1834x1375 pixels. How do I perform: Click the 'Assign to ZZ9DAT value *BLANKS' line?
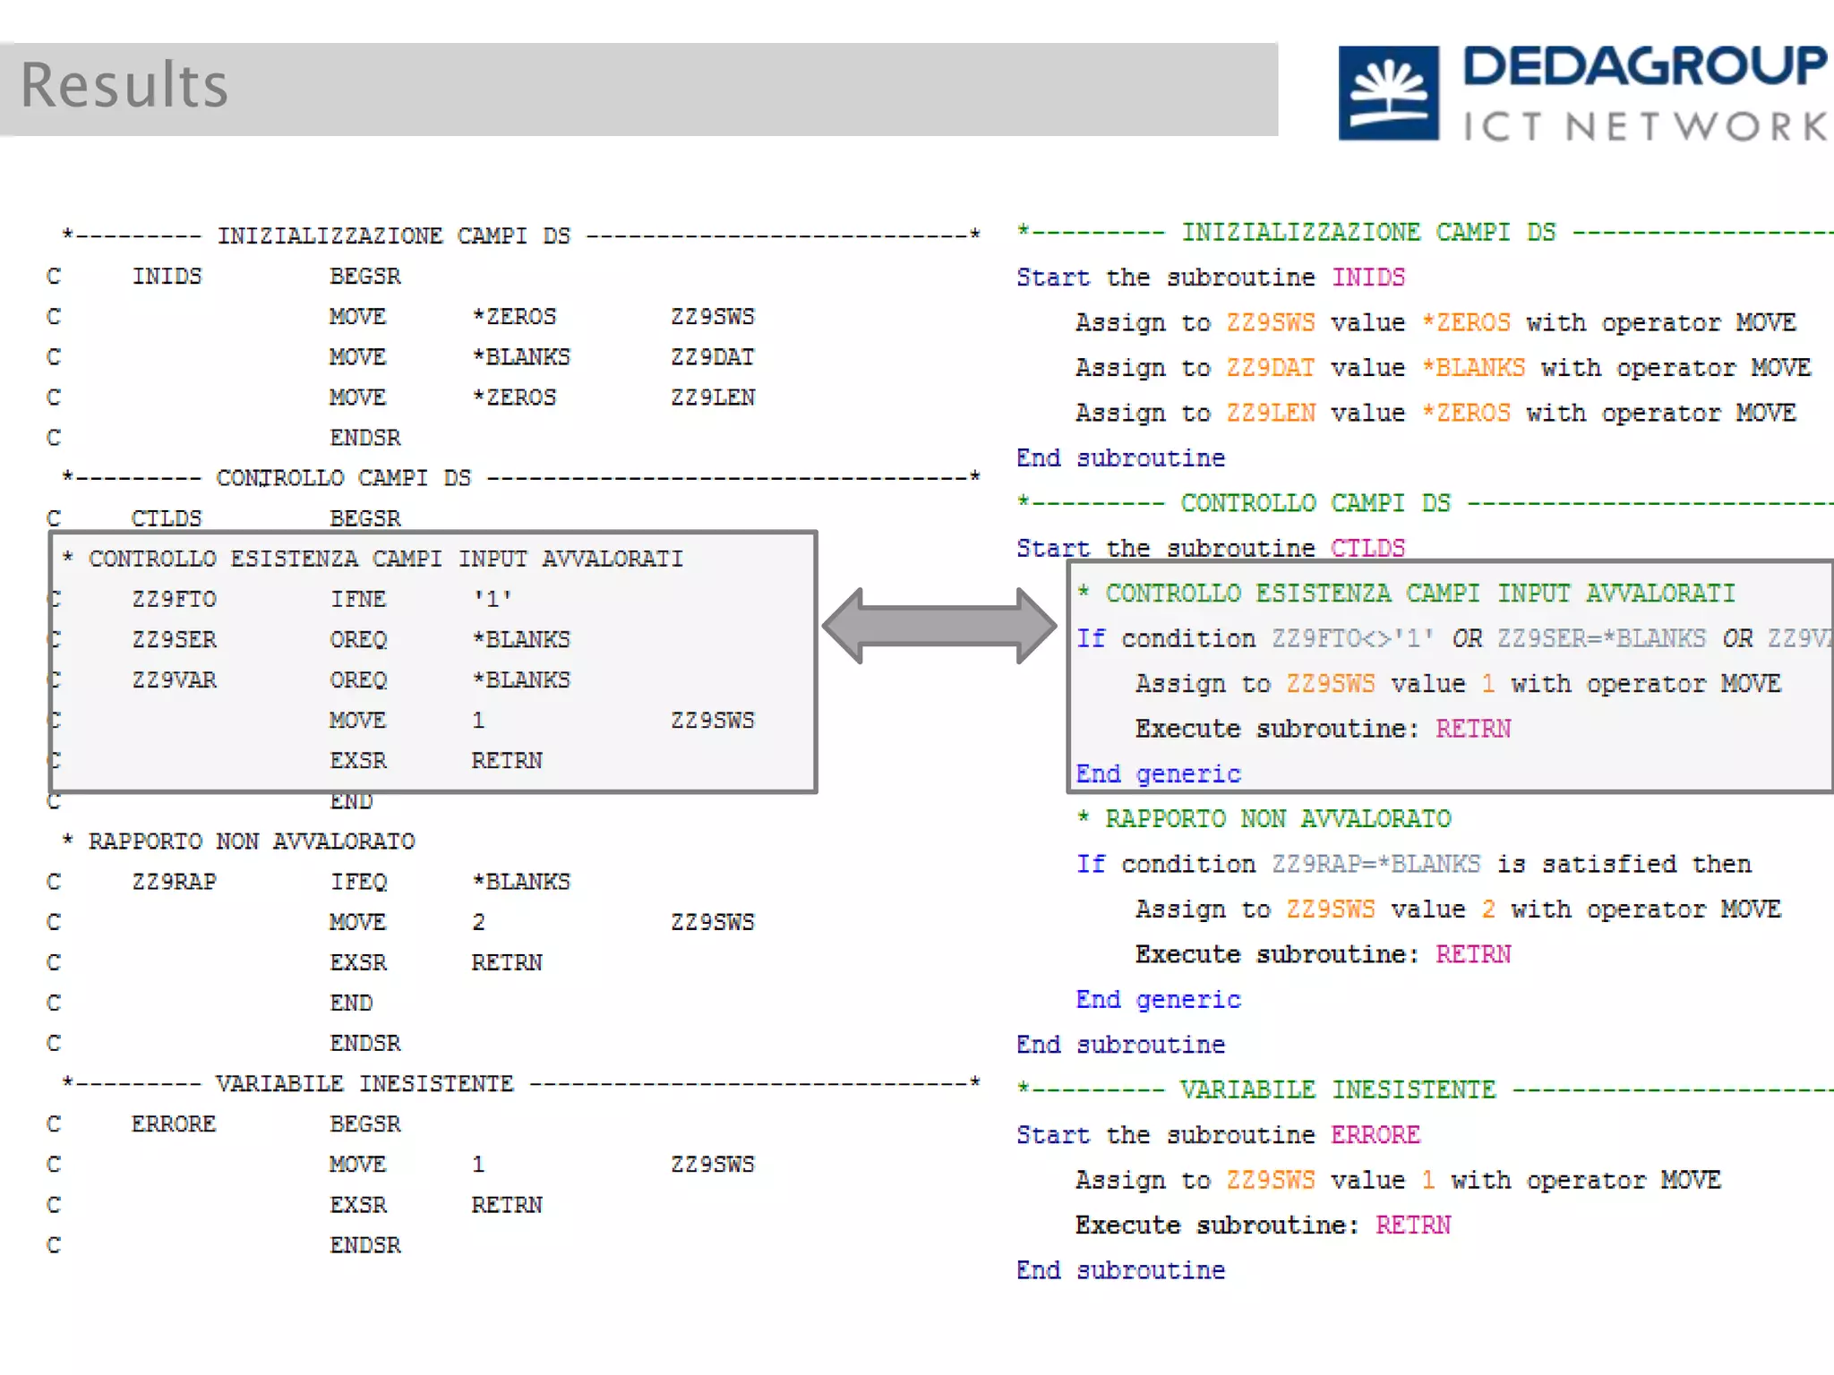pyautogui.click(x=1442, y=368)
